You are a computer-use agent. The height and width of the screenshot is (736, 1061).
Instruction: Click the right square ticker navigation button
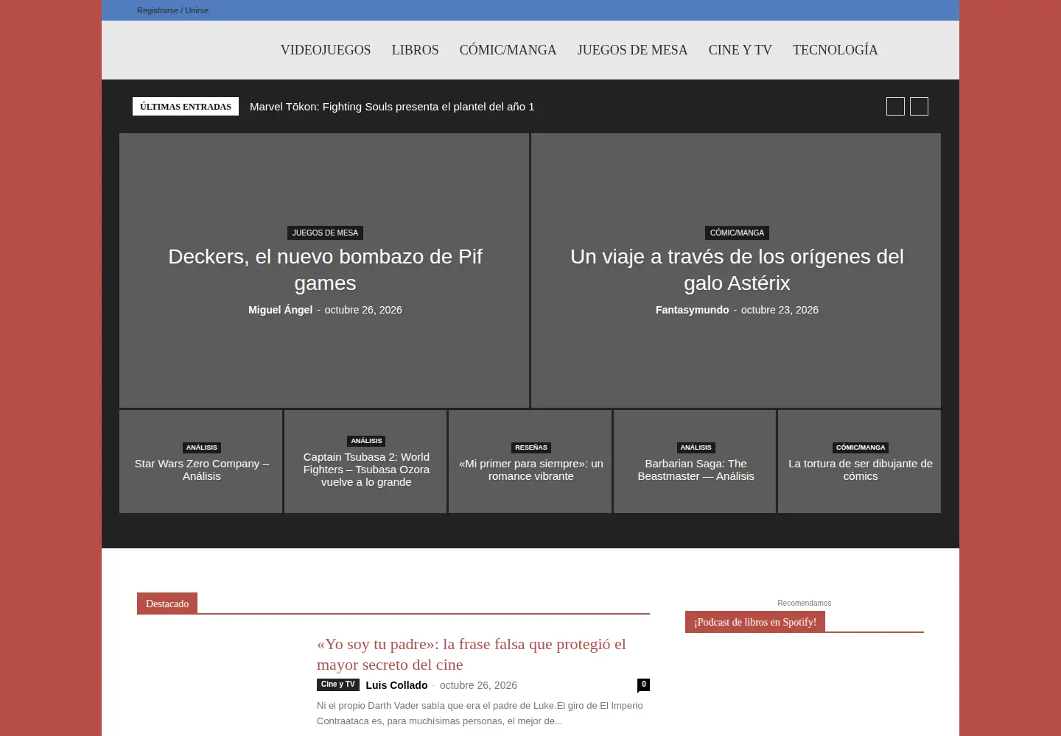pyautogui.click(x=919, y=107)
